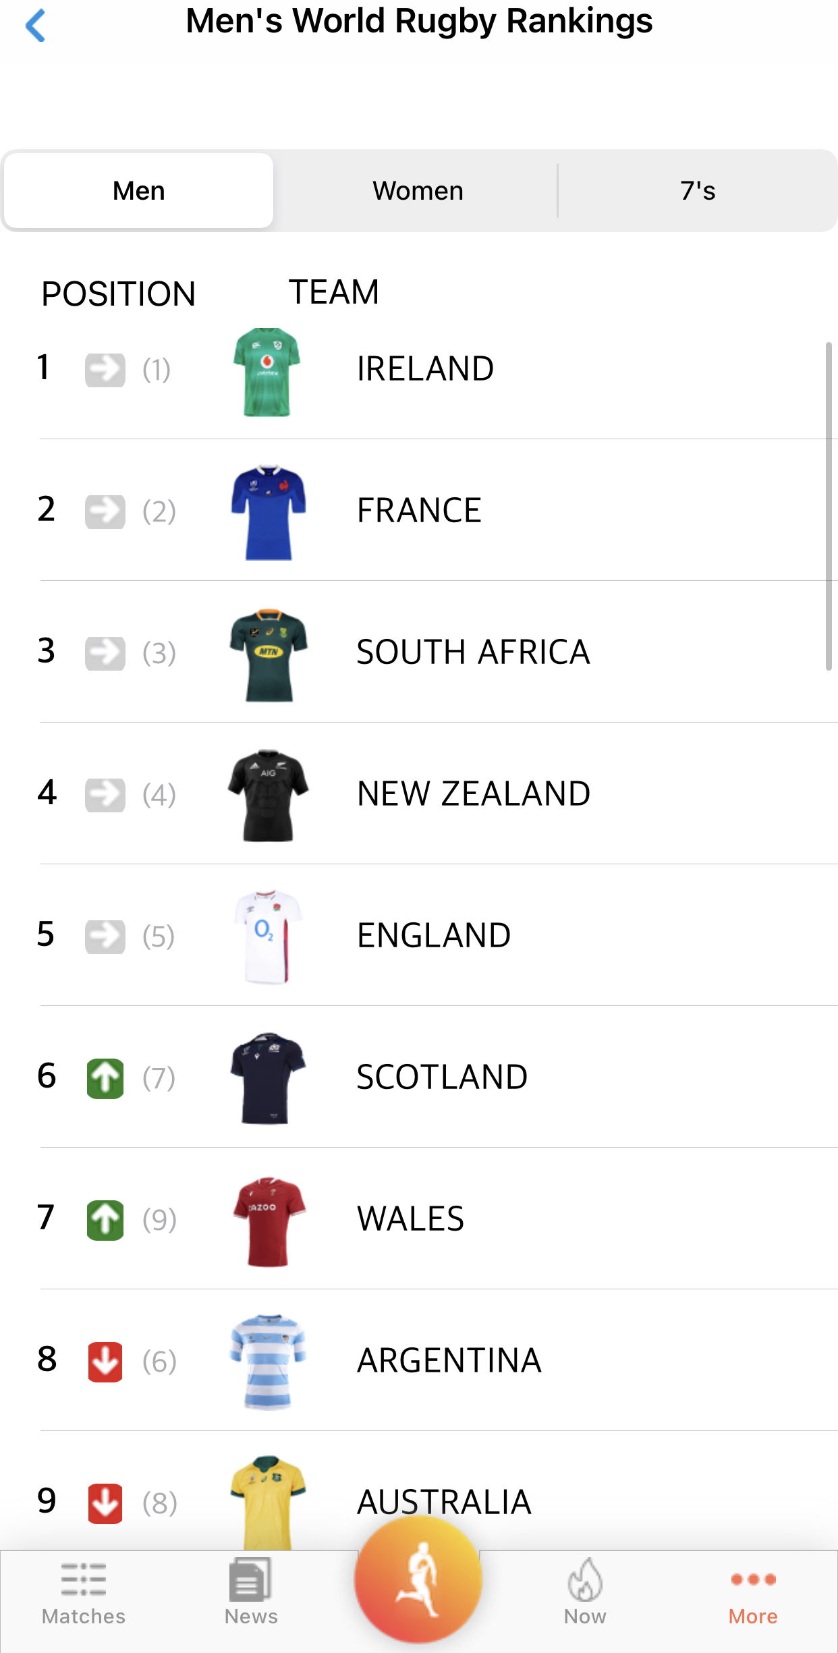838x1653 pixels.
Task: Tap Argentina's red down arrow
Action: coord(105,1362)
